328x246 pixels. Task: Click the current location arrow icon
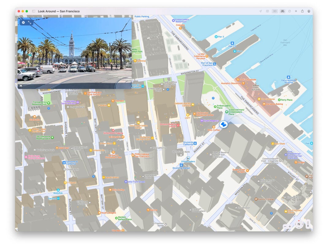(261, 11)
